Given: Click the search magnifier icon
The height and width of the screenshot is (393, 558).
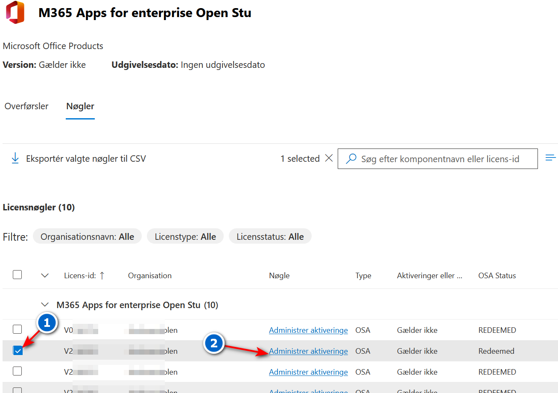Looking at the screenshot, I should 351,159.
